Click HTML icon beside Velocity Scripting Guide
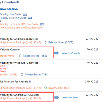 pos(30,18)
